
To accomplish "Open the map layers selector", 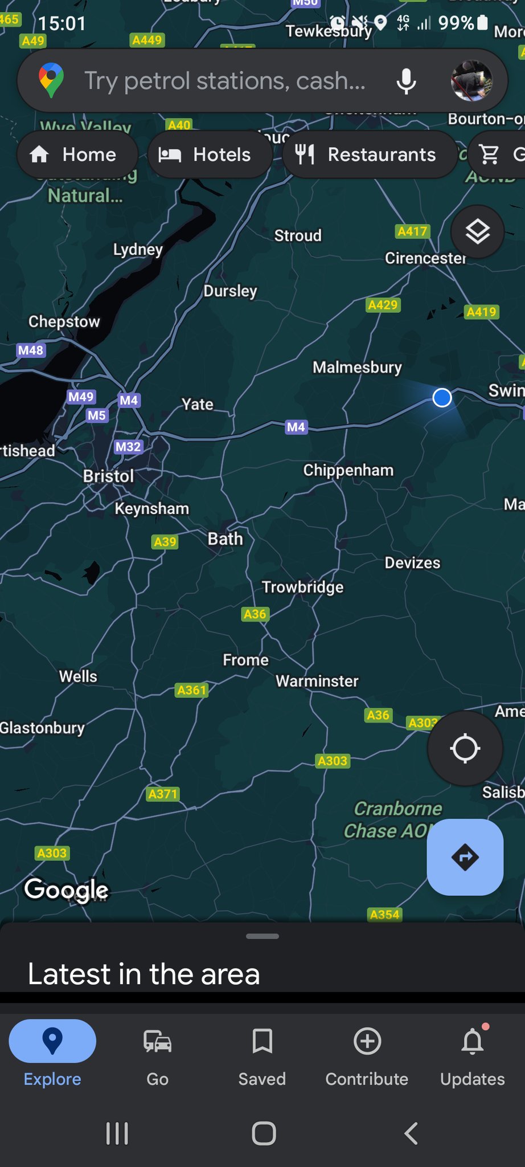I will point(477,232).
